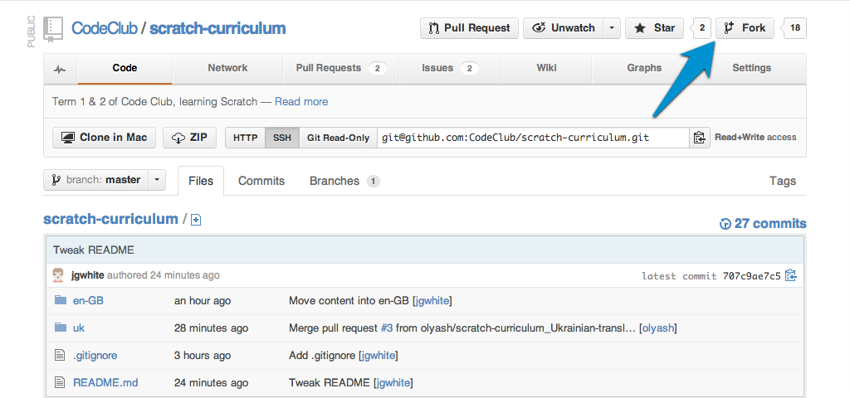850x398 pixels.
Task: Download the repository ZIP
Action: coord(190,138)
